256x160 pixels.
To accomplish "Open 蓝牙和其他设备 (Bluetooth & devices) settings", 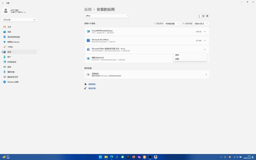I will tap(20, 37).
